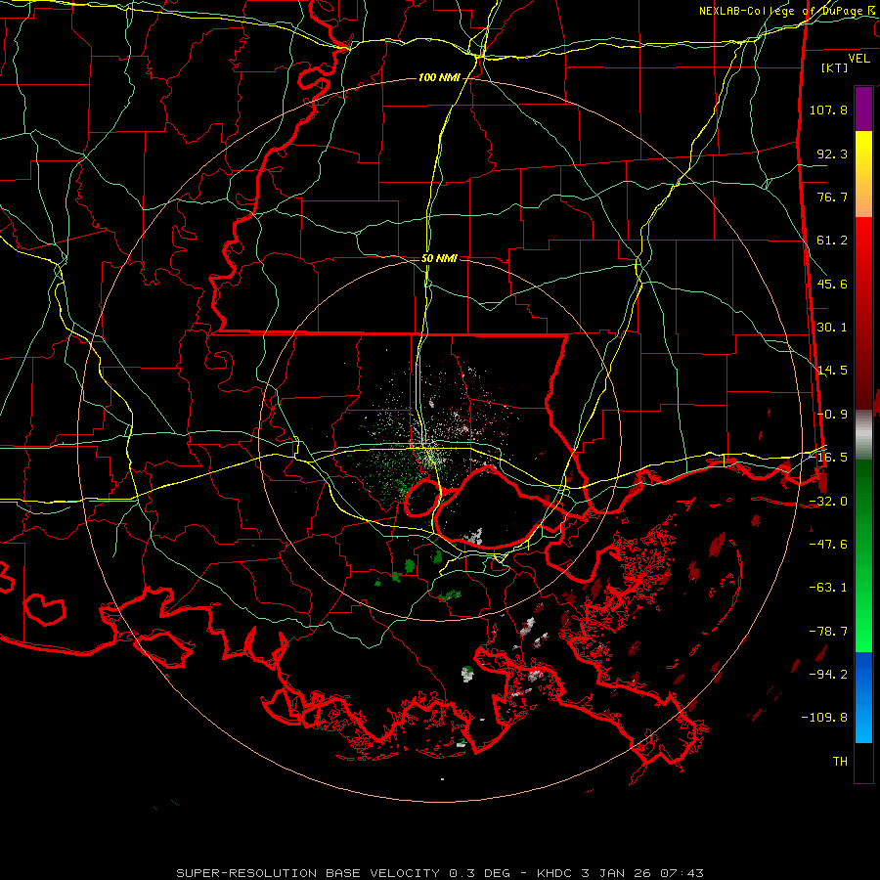
Task: Select the -47.6 scale value
Action: [x=828, y=545]
